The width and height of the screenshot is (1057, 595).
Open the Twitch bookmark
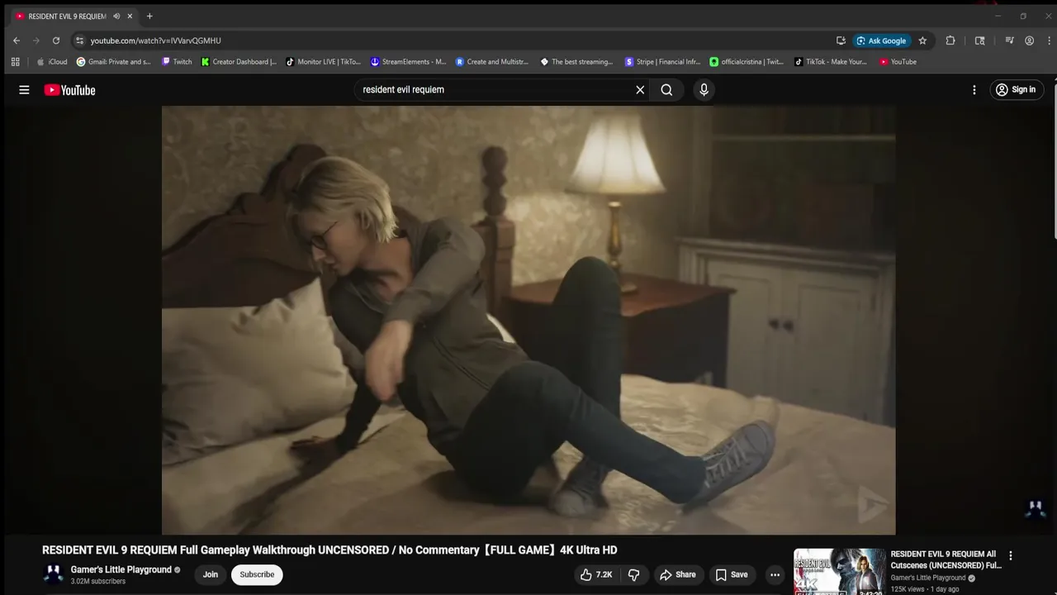[177, 62]
